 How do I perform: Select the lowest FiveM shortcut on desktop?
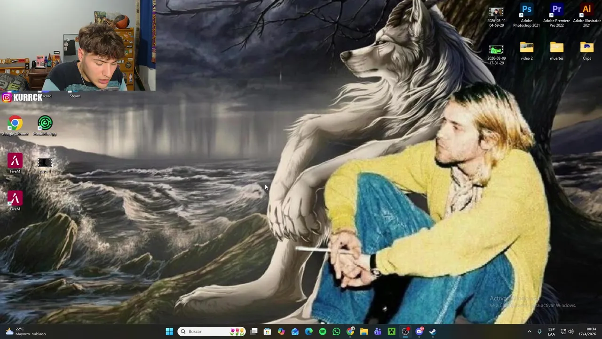[15, 202]
